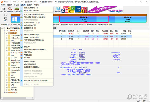Collapse the HD0:STMAGICSX tree node
The image size is (150, 102).
coord(2,28)
